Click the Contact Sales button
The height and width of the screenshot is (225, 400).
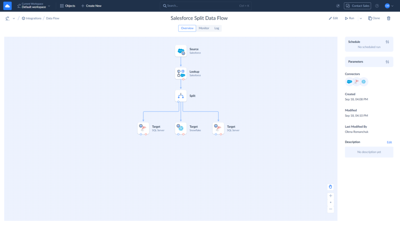click(357, 5)
